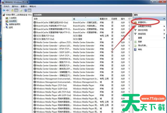This screenshot has width=167, height=113.
Task: Click the up one level folder icon
Action: point(12,10)
